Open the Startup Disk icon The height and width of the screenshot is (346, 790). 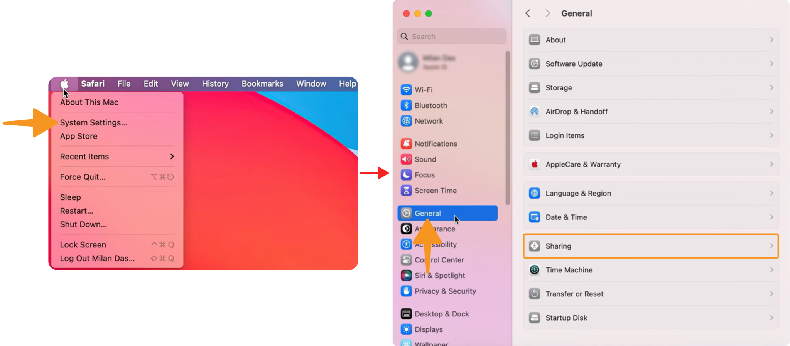click(x=534, y=318)
